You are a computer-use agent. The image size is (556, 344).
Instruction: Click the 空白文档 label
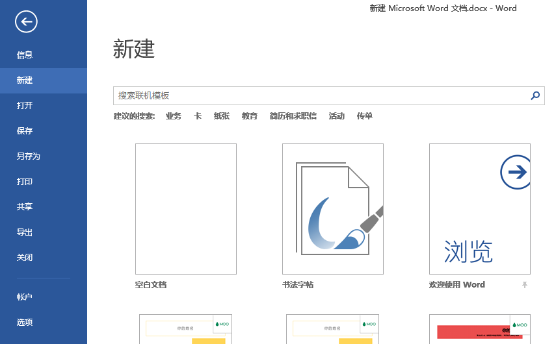click(x=151, y=285)
